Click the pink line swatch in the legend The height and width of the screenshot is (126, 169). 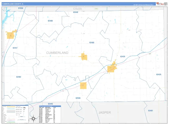[11, 120]
